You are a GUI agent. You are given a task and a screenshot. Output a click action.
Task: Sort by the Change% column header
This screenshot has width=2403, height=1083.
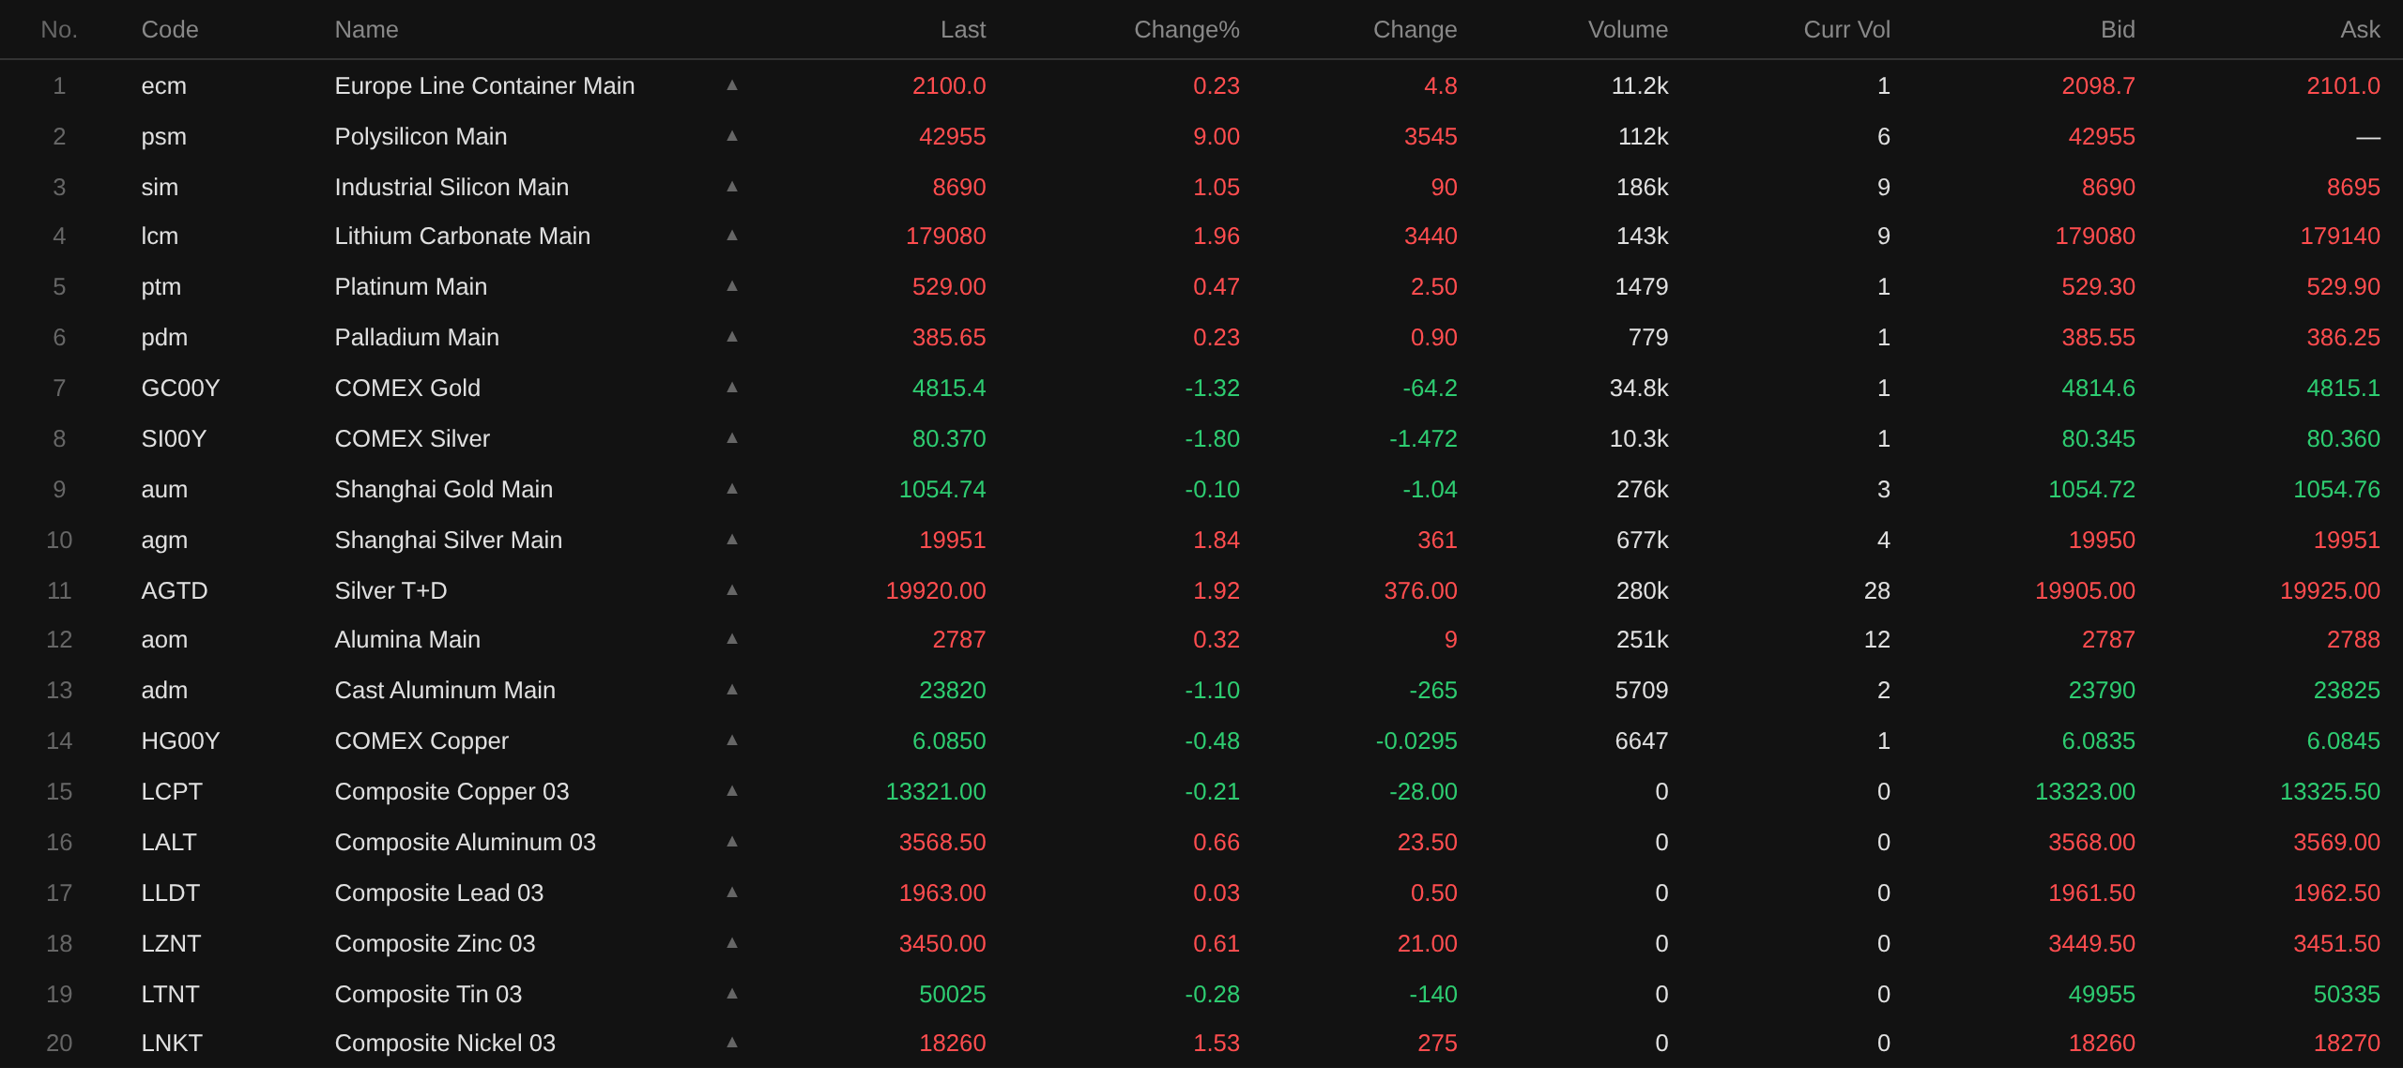tap(1186, 30)
